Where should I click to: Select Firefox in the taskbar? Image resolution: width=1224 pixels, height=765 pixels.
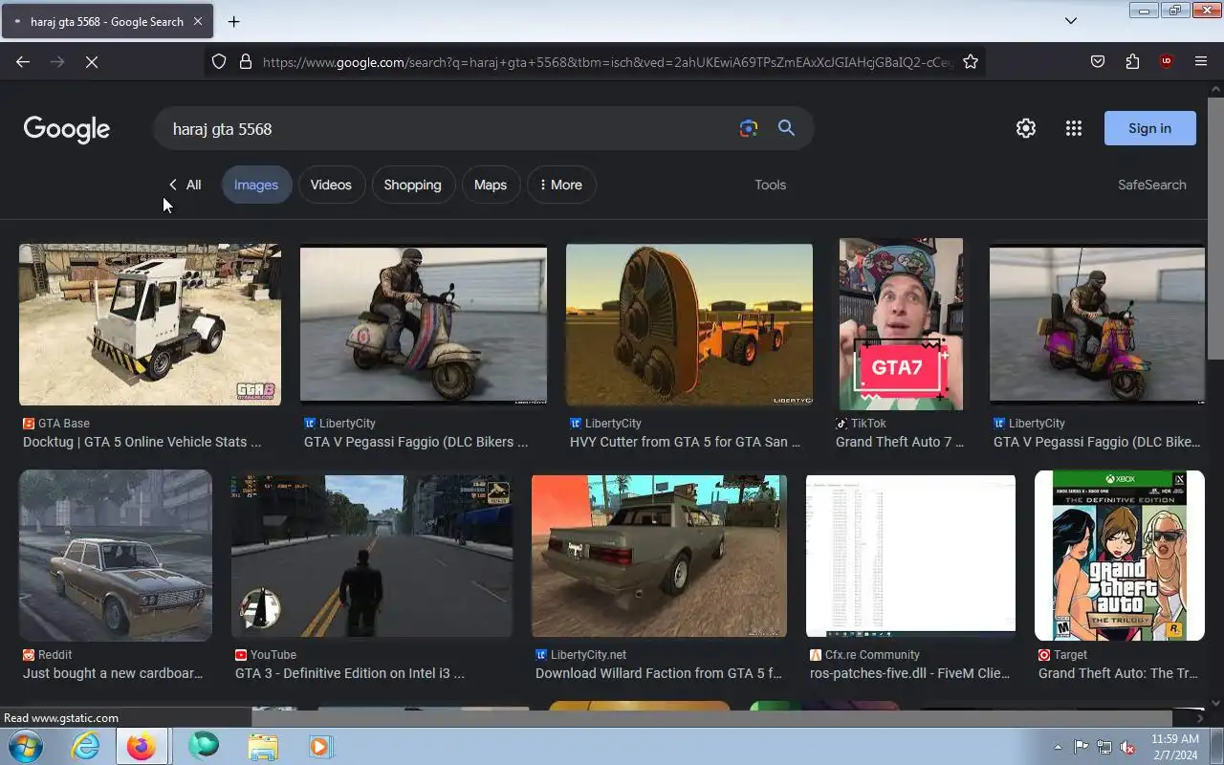click(x=142, y=746)
